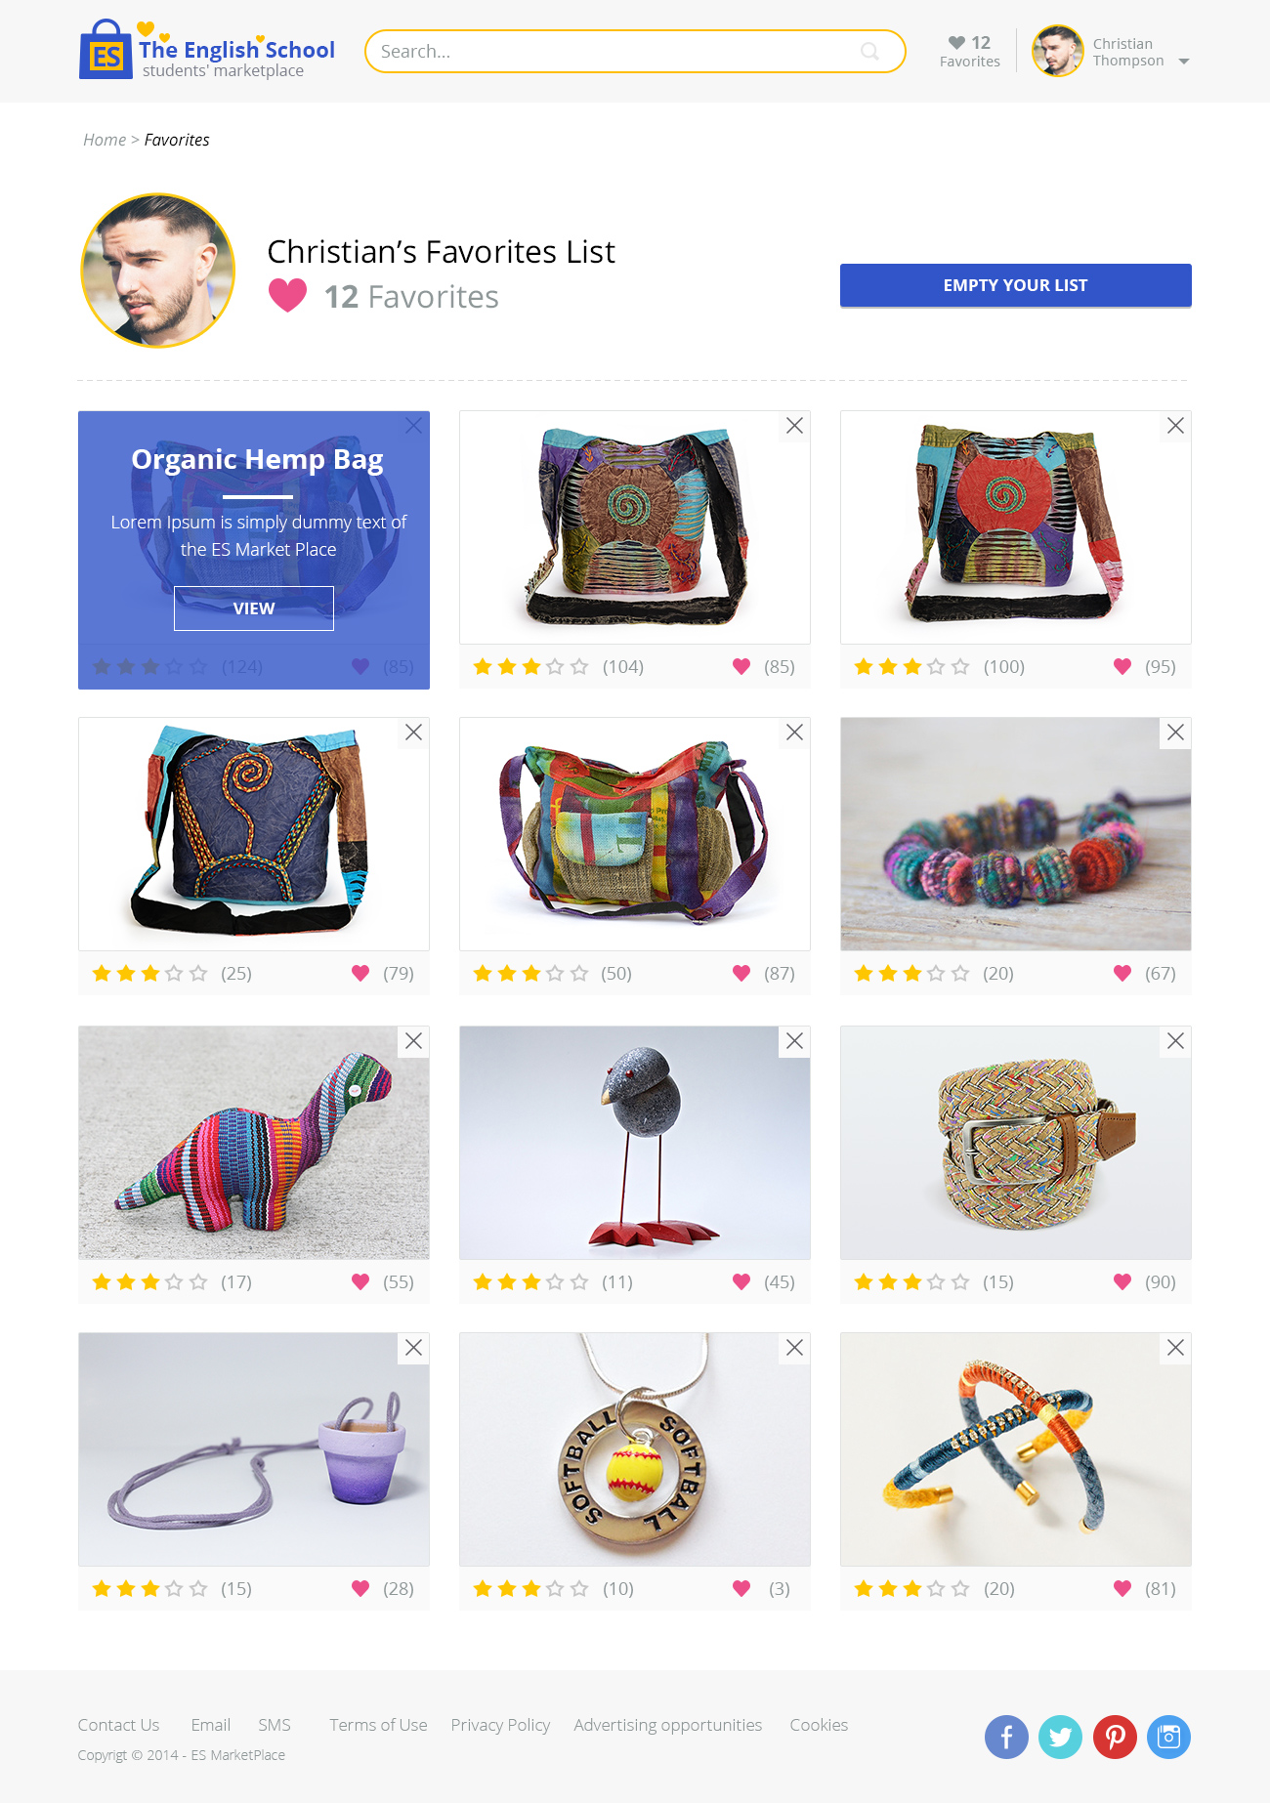The height and width of the screenshot is (1803, 1270).
Task: Toggle heart on the softball necklace item
Action: tap(741, 1588)
